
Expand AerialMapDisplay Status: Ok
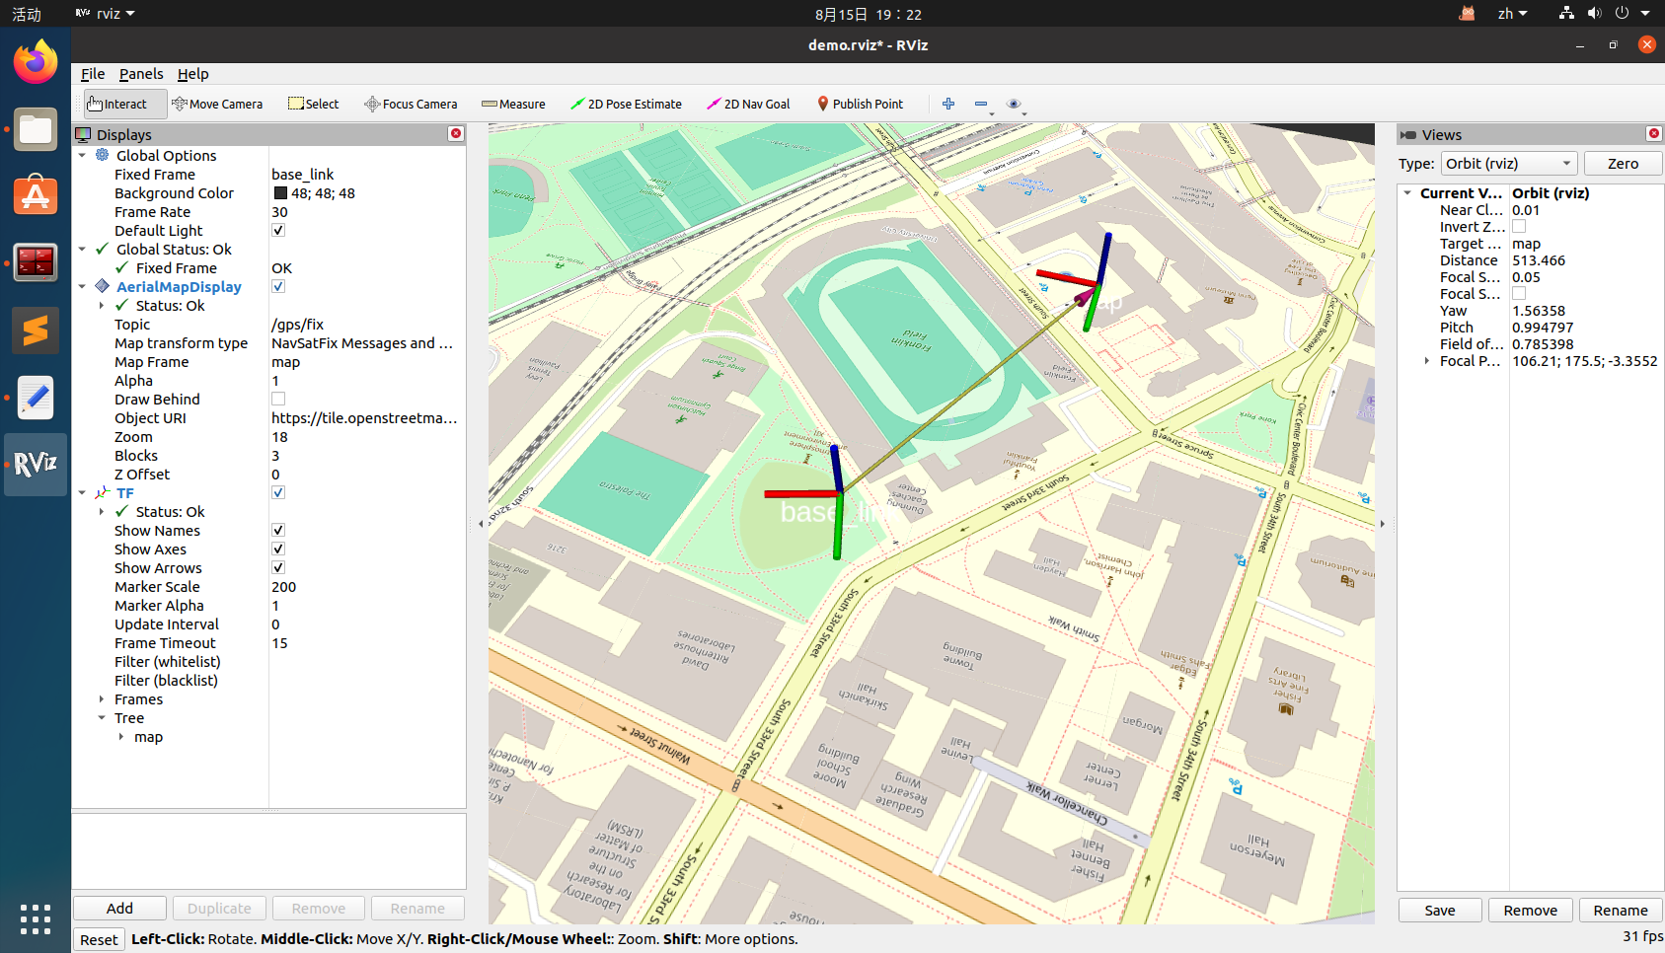point(102,305)
